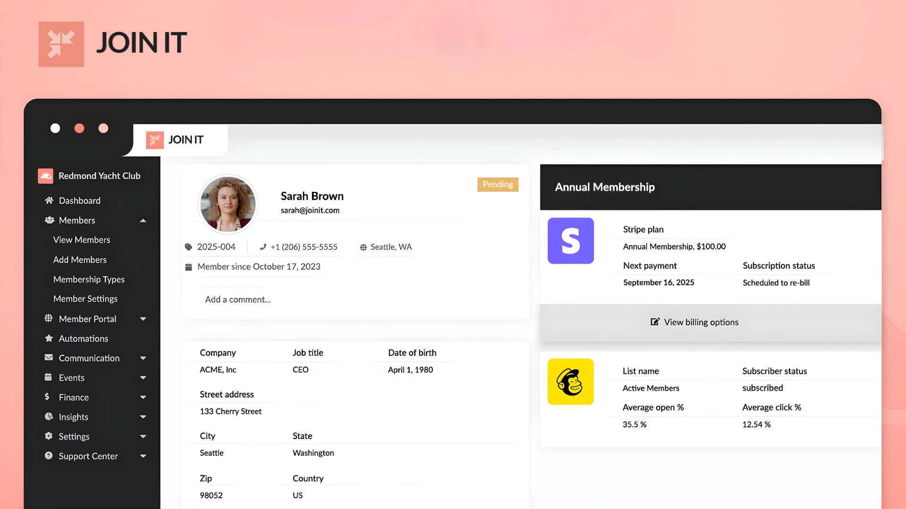Click the Redmond Yacht Club logo icon

click(x=46, y=176)
